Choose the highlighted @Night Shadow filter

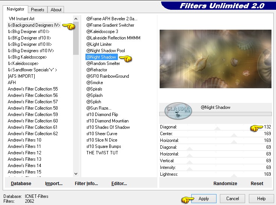click(101, 57)
